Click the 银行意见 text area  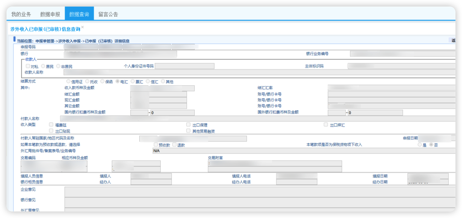tap(260, 202)
